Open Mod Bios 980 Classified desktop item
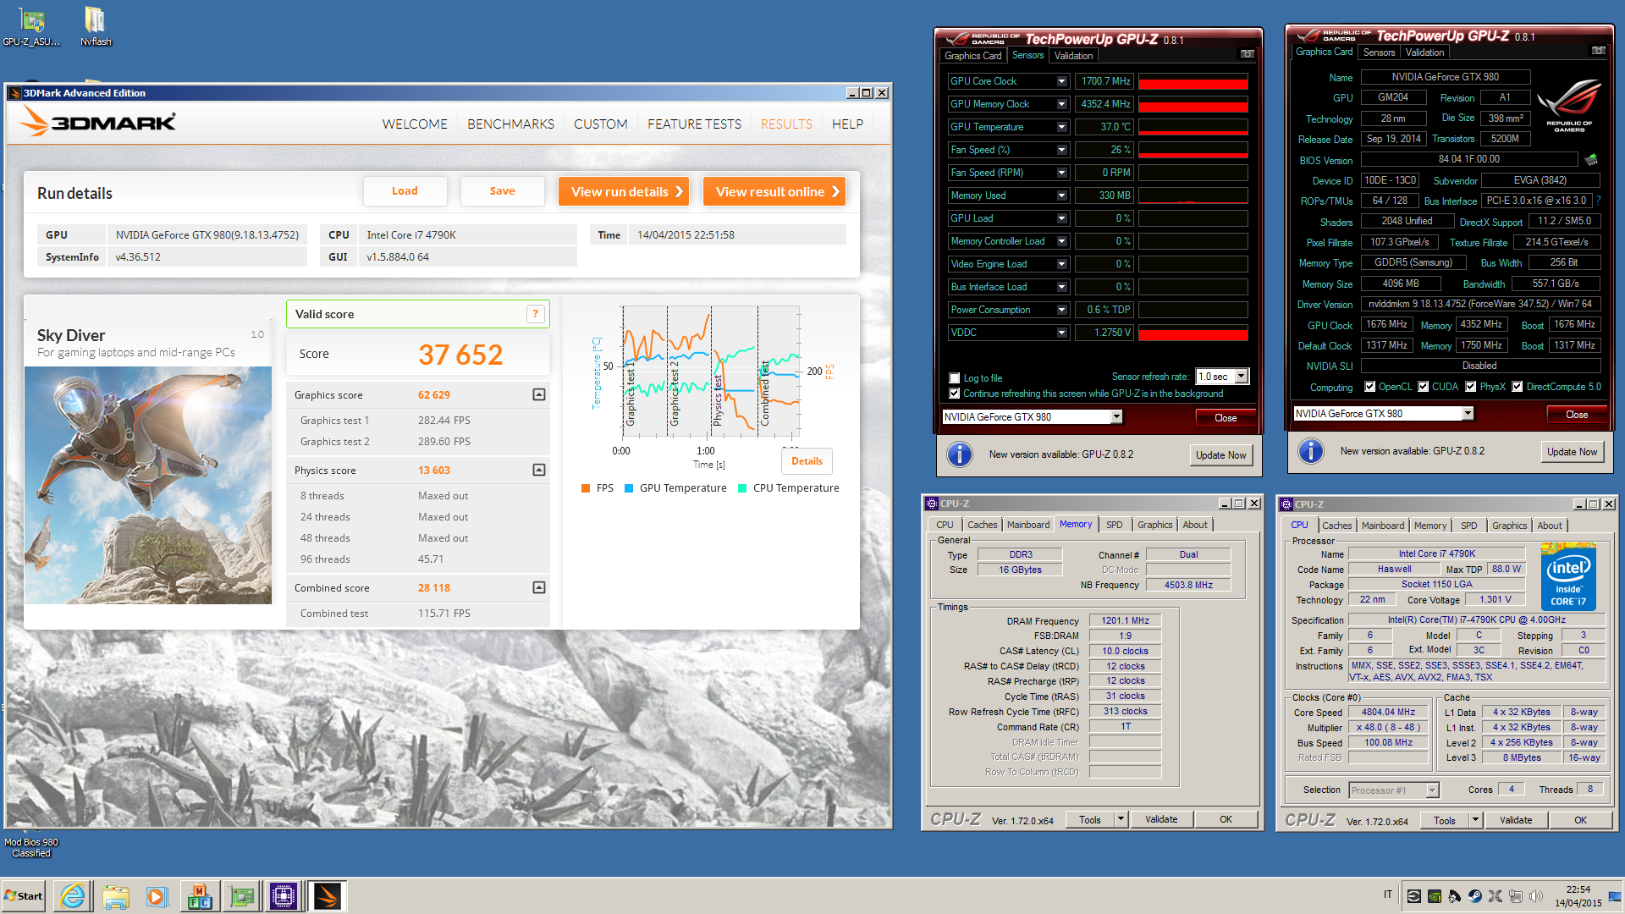The height and width of the screenshot is (914, 1625). point(30,847)
